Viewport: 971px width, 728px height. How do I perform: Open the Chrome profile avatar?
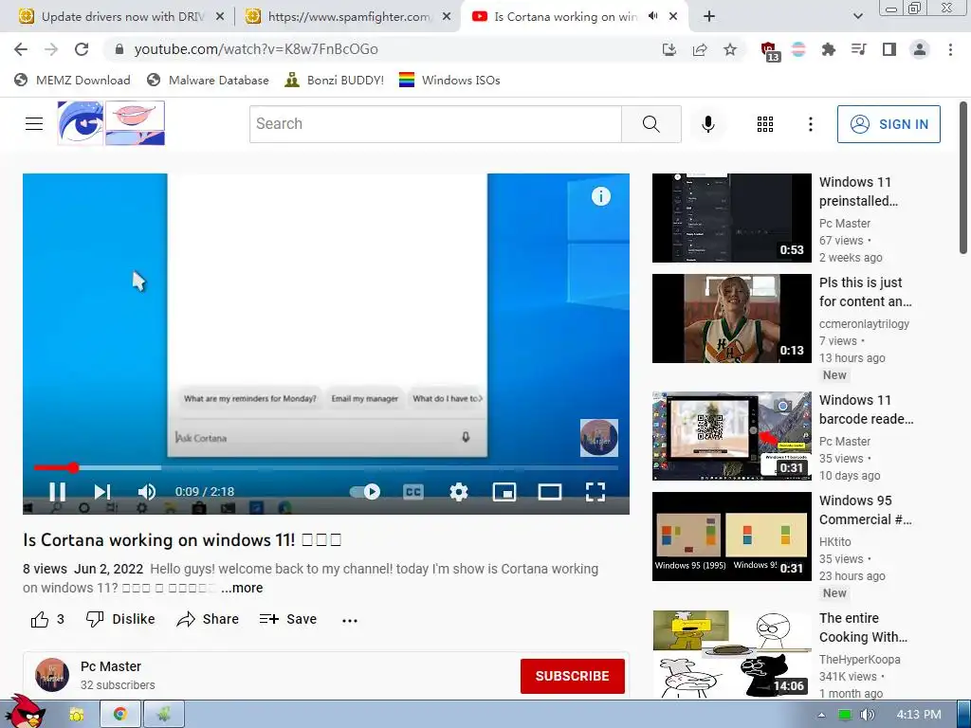(x=920, y=49)
